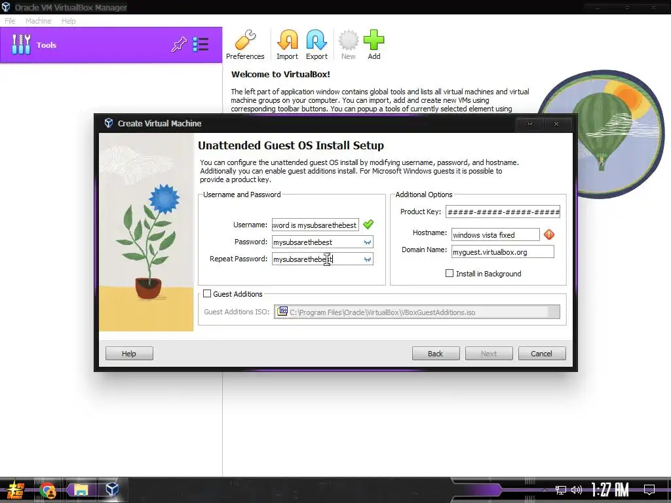Enable the Guest Additions checkbox
Image resolution: width=671 pixels, height=503 pixels.
[x=207, y=293]
